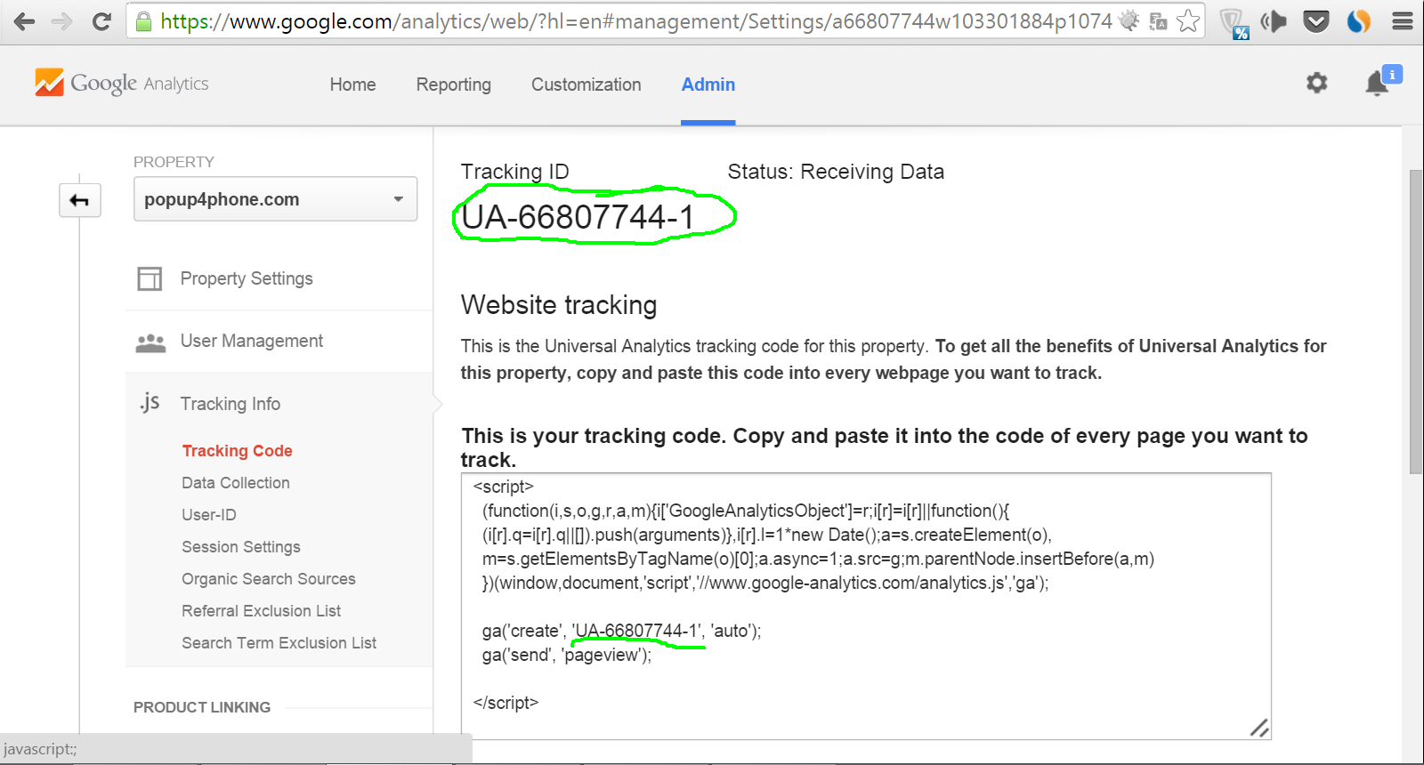Click inside the tracking code text box
Image resolution: width=1424 pixels, height=765 pixels.
[x=866, y=606]
